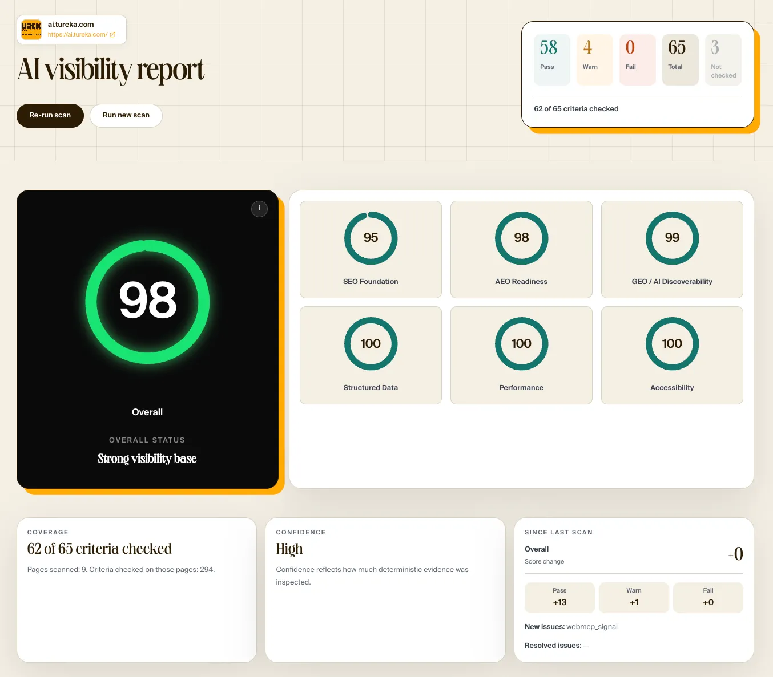
Task: Click the 'Resolved issues: --' line
Action: click(557, 646)
